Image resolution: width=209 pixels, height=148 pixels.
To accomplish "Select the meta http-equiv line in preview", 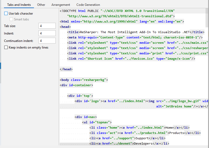I will coord(135,37).
